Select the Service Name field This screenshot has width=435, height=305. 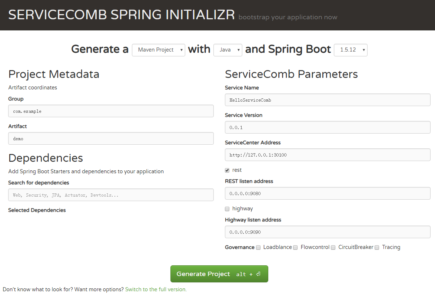pos(327,100)
